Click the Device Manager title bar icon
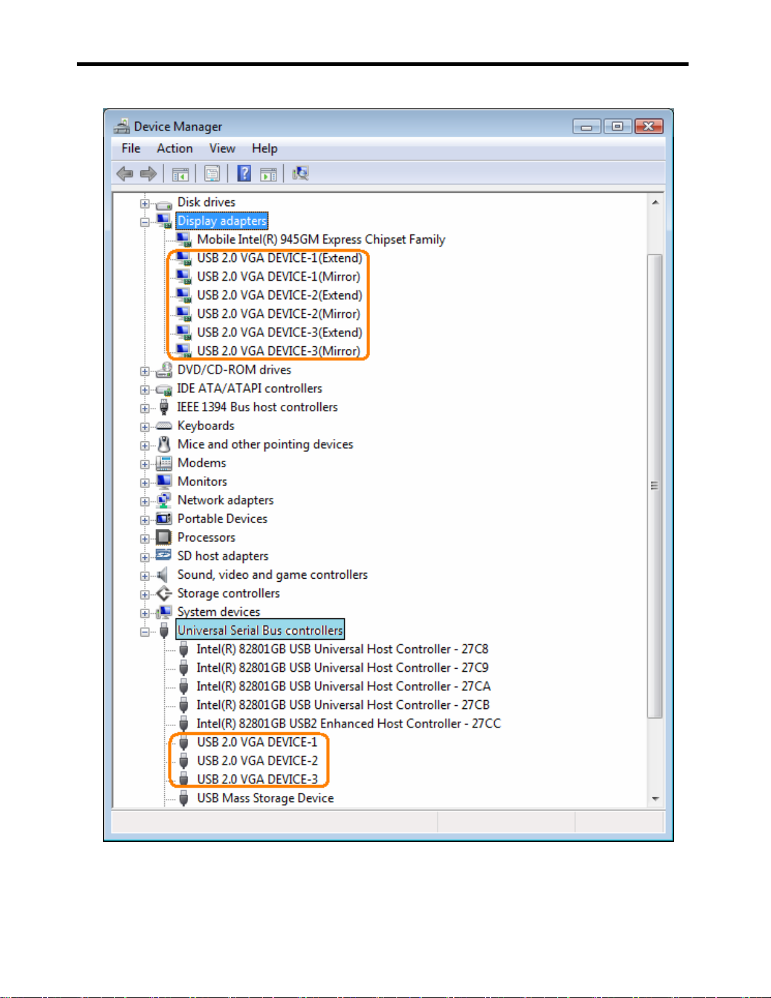 (x=121, y=126)
